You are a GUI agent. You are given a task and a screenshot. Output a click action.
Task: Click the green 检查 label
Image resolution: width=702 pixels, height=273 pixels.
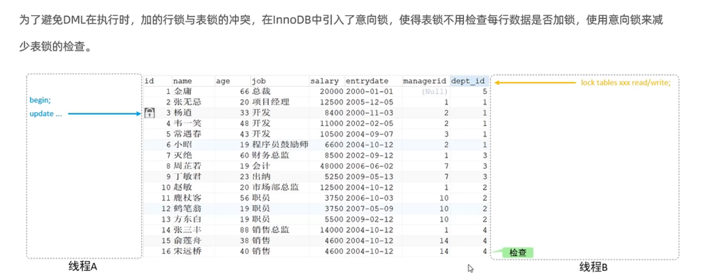[517, 253]
